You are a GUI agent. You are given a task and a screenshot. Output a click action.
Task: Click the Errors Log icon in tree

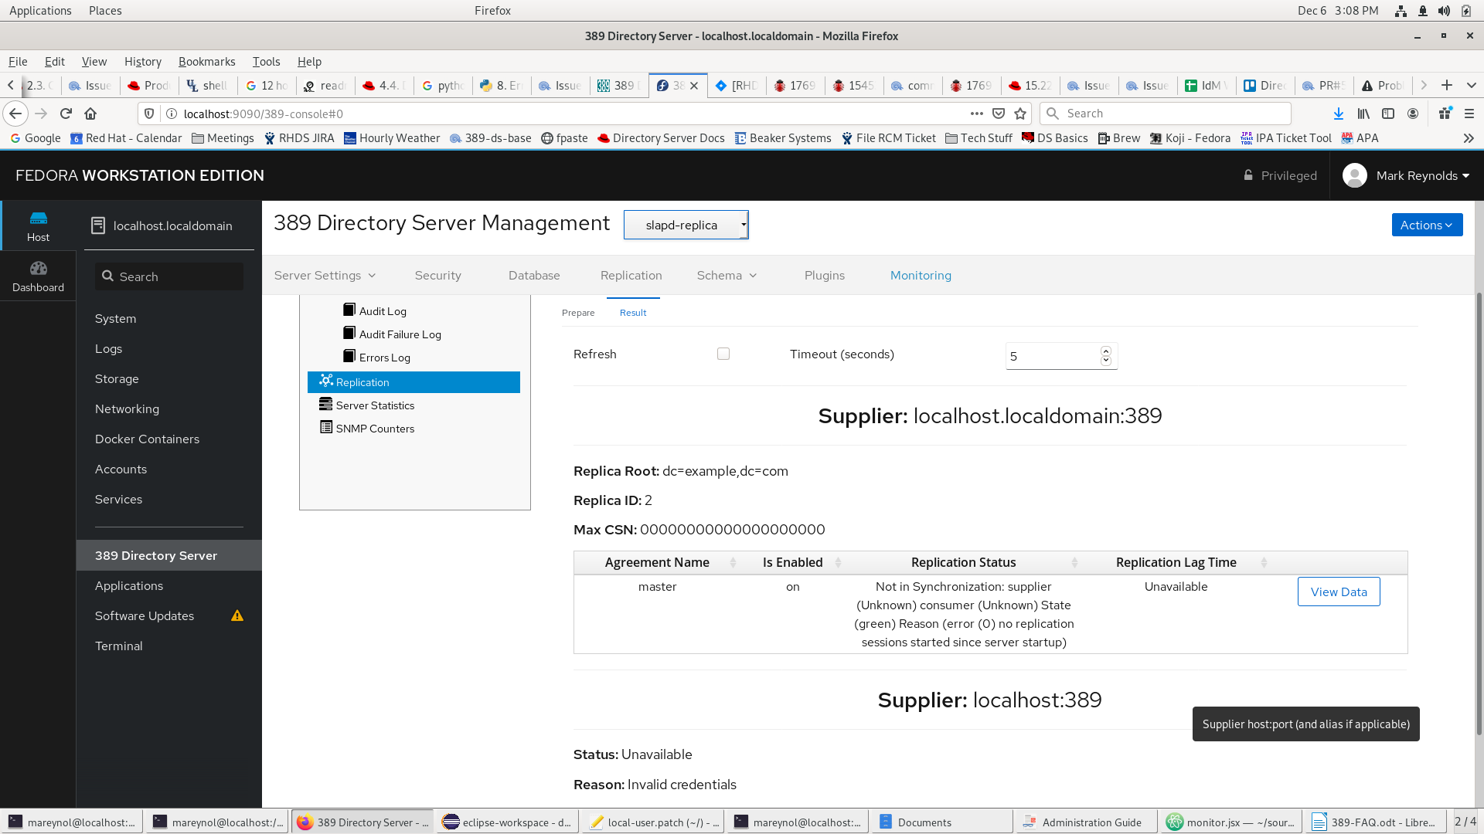(349, 356)
